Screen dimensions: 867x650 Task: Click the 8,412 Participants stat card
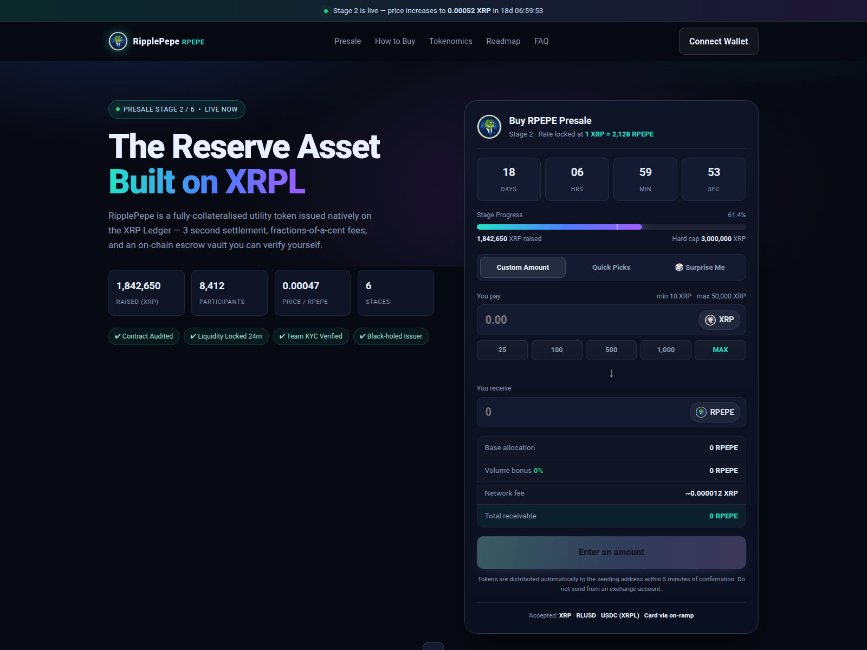(229, 292)
